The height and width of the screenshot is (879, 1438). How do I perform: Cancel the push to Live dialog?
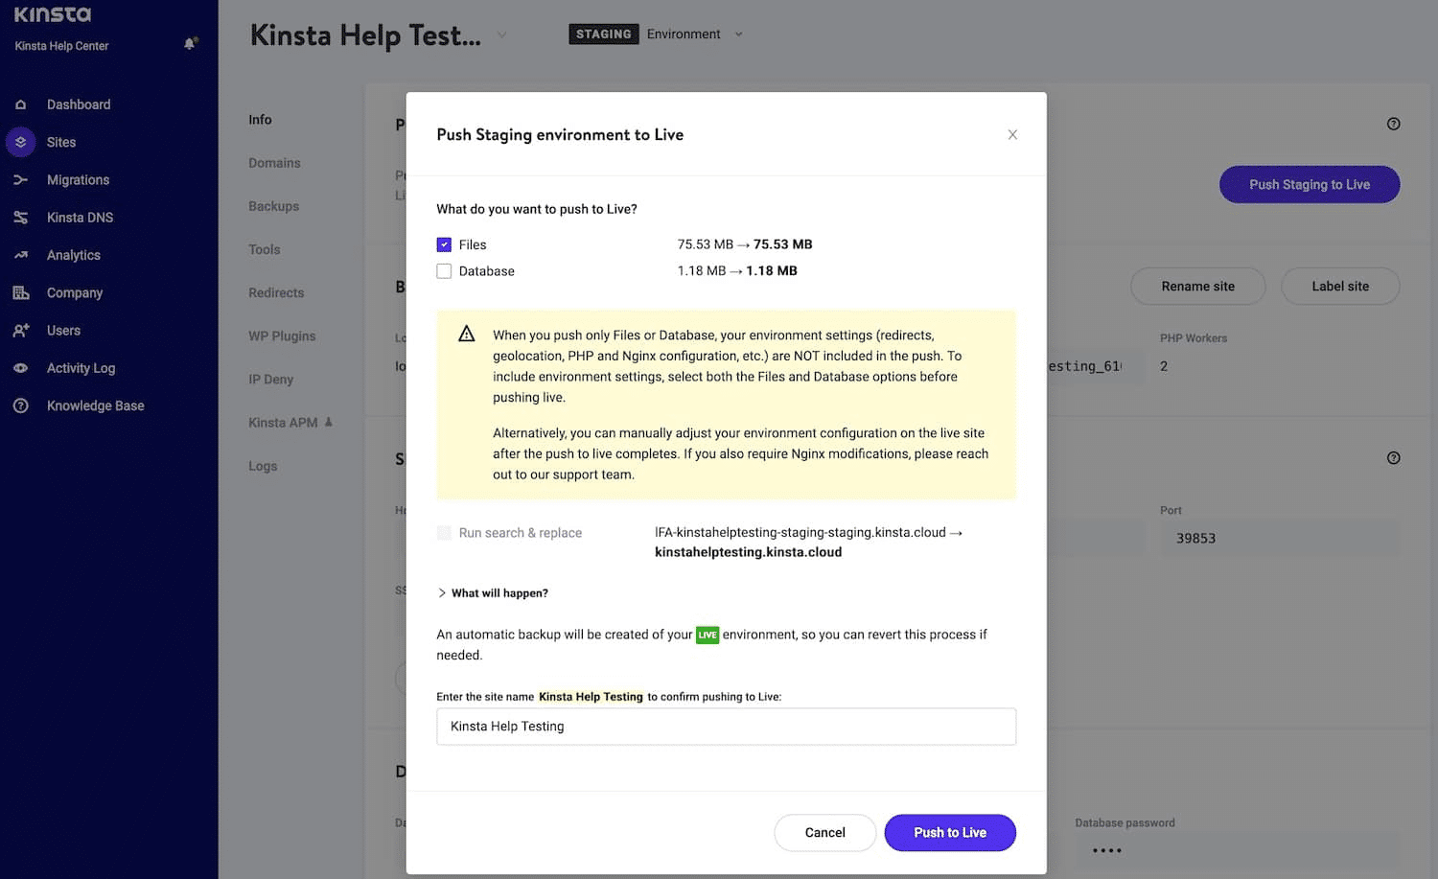(824, 832)
